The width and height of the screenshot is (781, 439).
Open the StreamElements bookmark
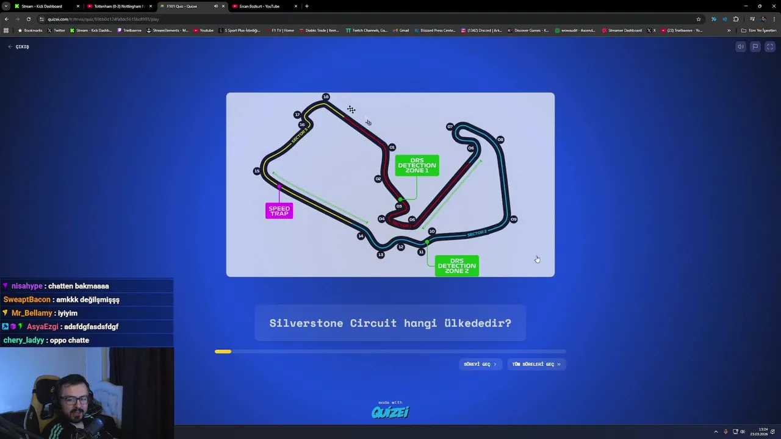tap(168, 30)
